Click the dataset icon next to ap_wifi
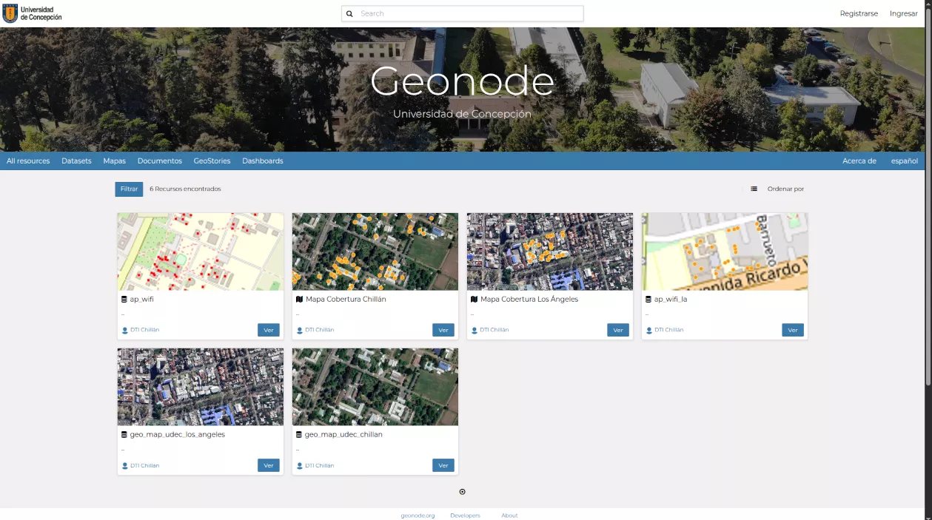The width and height of the screenshot is (932, 520). (124, 300)
